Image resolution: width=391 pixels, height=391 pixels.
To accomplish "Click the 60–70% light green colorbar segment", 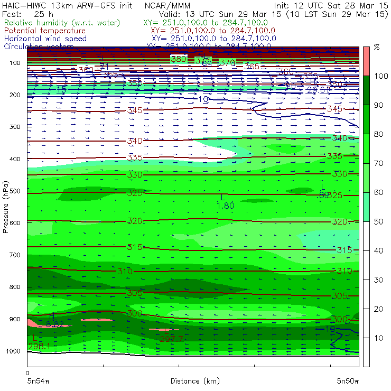I will pos(366,178).
